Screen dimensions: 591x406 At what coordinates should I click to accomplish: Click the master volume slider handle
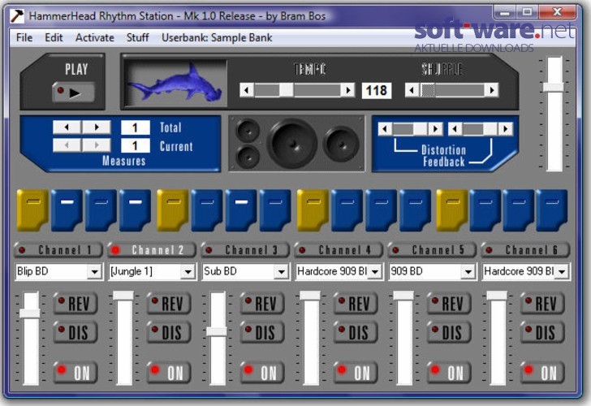pos(554,87)
